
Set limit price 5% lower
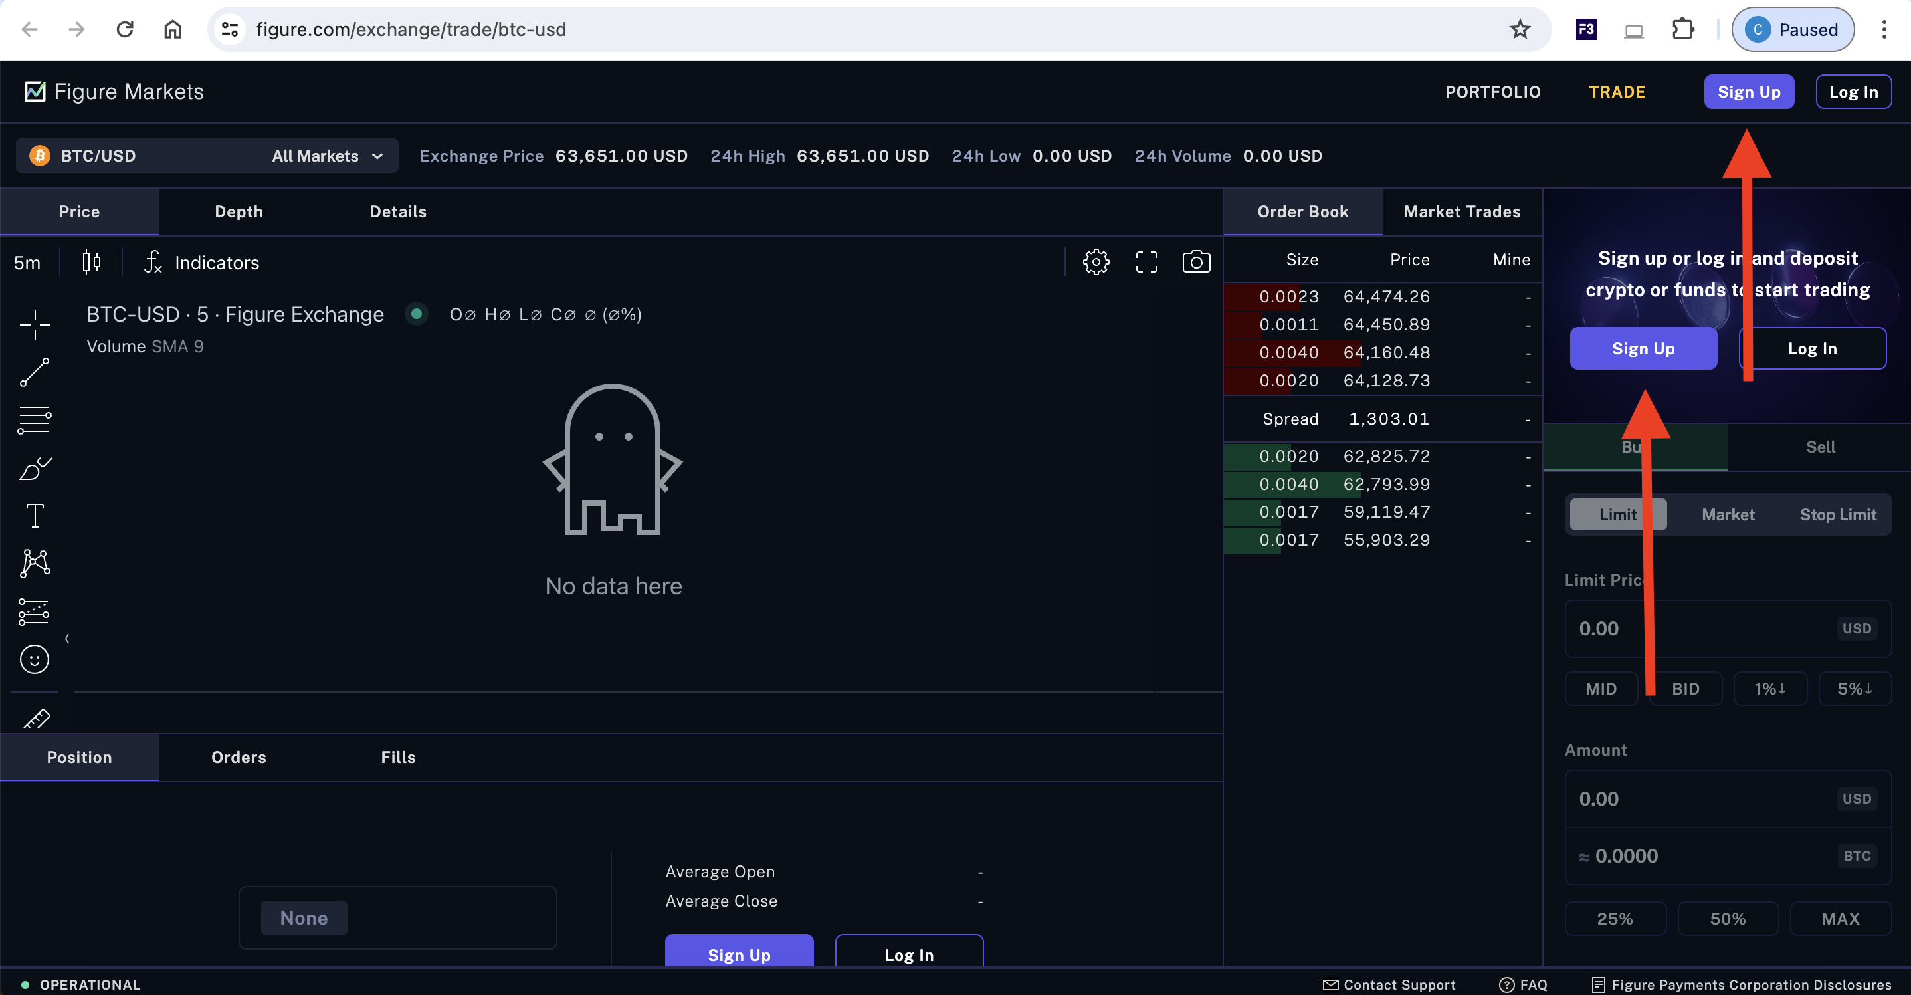click(x=1854, y=689)
